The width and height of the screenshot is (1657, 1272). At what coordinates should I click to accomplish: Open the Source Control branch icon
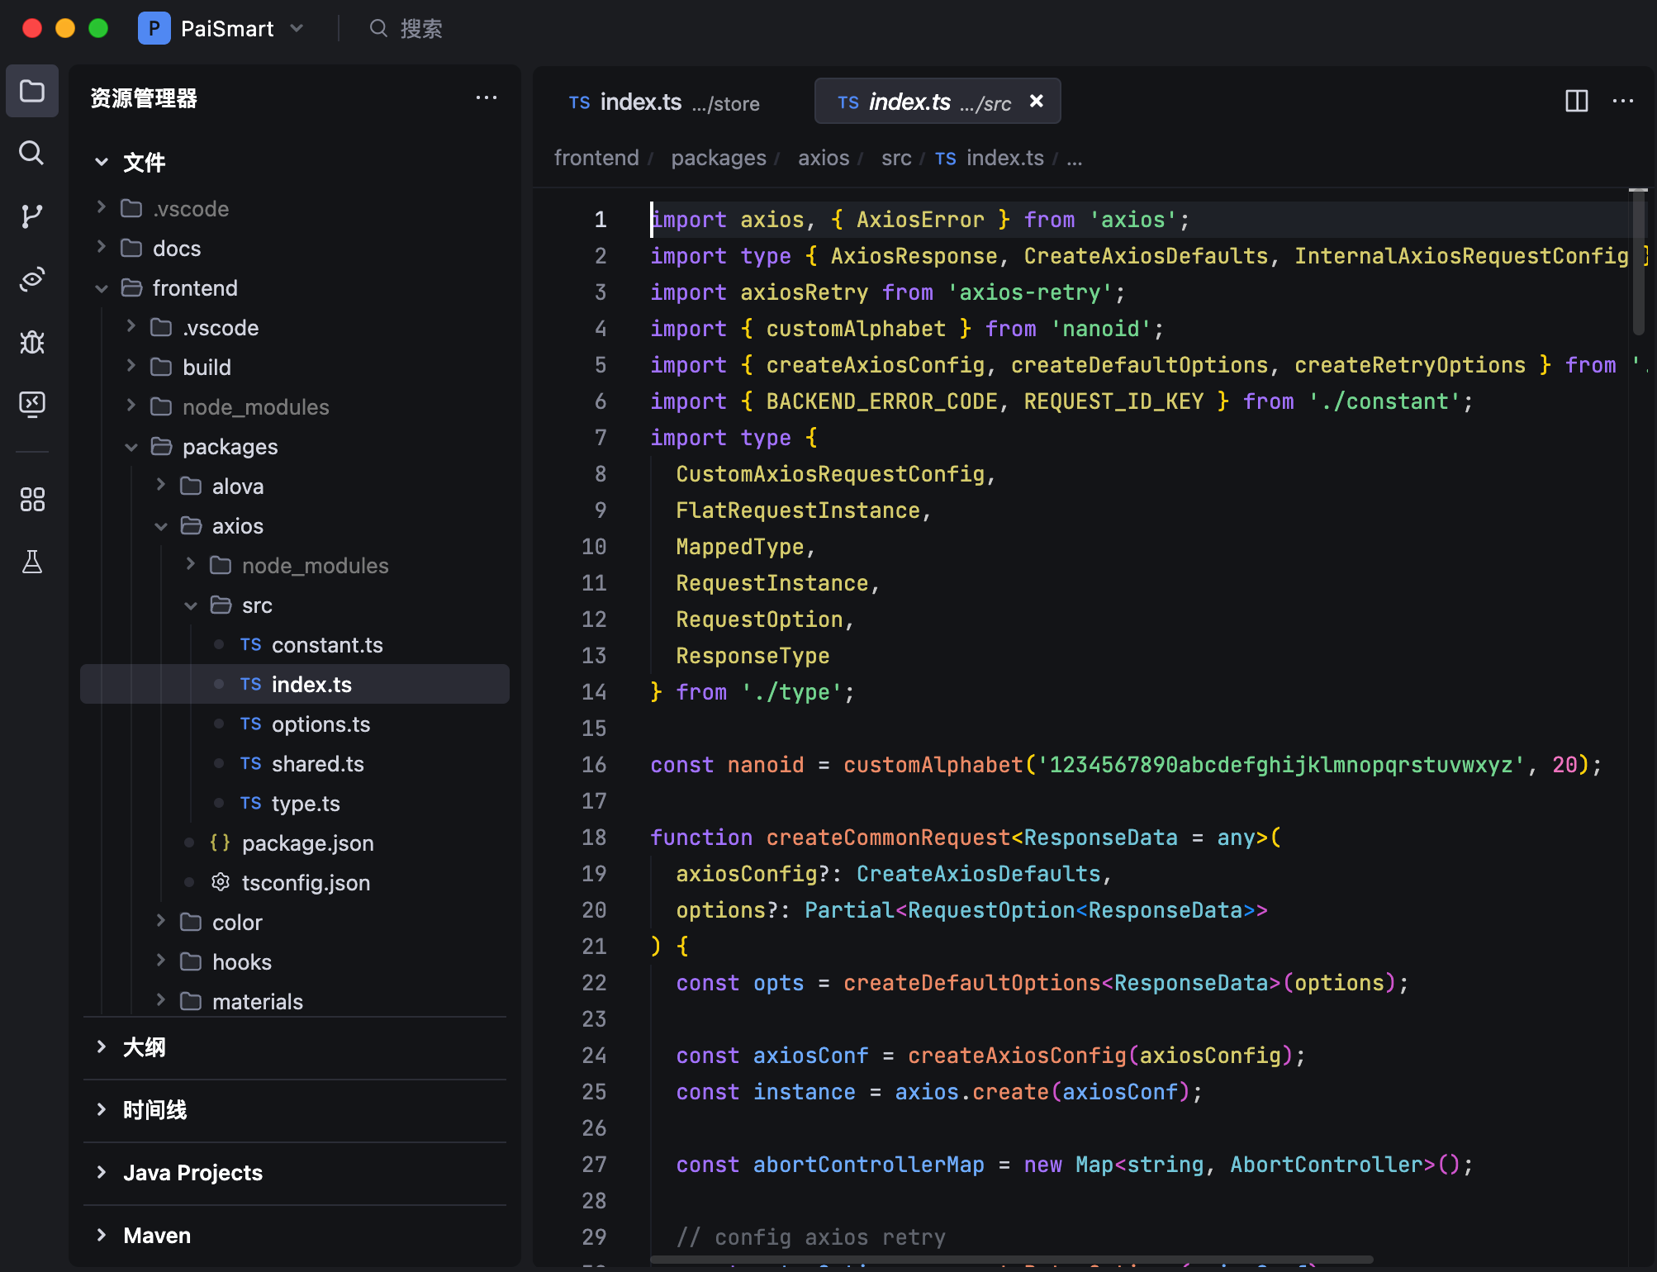pyautogui.click(x=32, y=216)
